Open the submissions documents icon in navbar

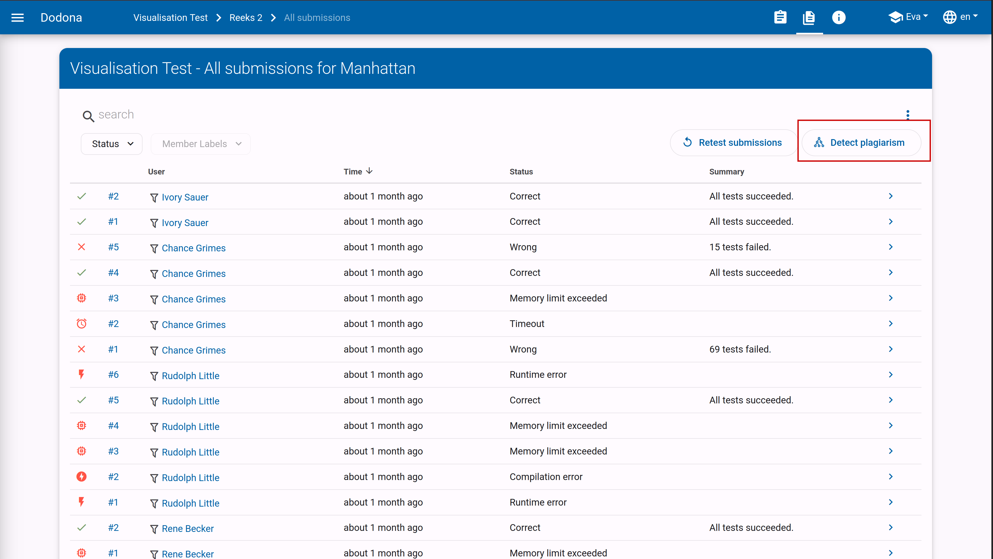(x=809, y=17)
